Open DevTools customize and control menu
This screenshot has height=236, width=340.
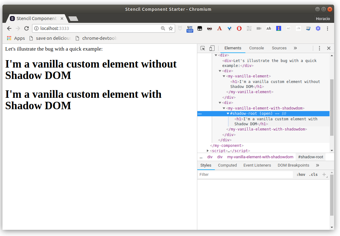pyautogui.click(x=319, y=48)
